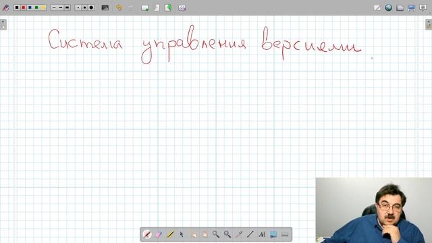Select the capture part of screen tool

273,234
